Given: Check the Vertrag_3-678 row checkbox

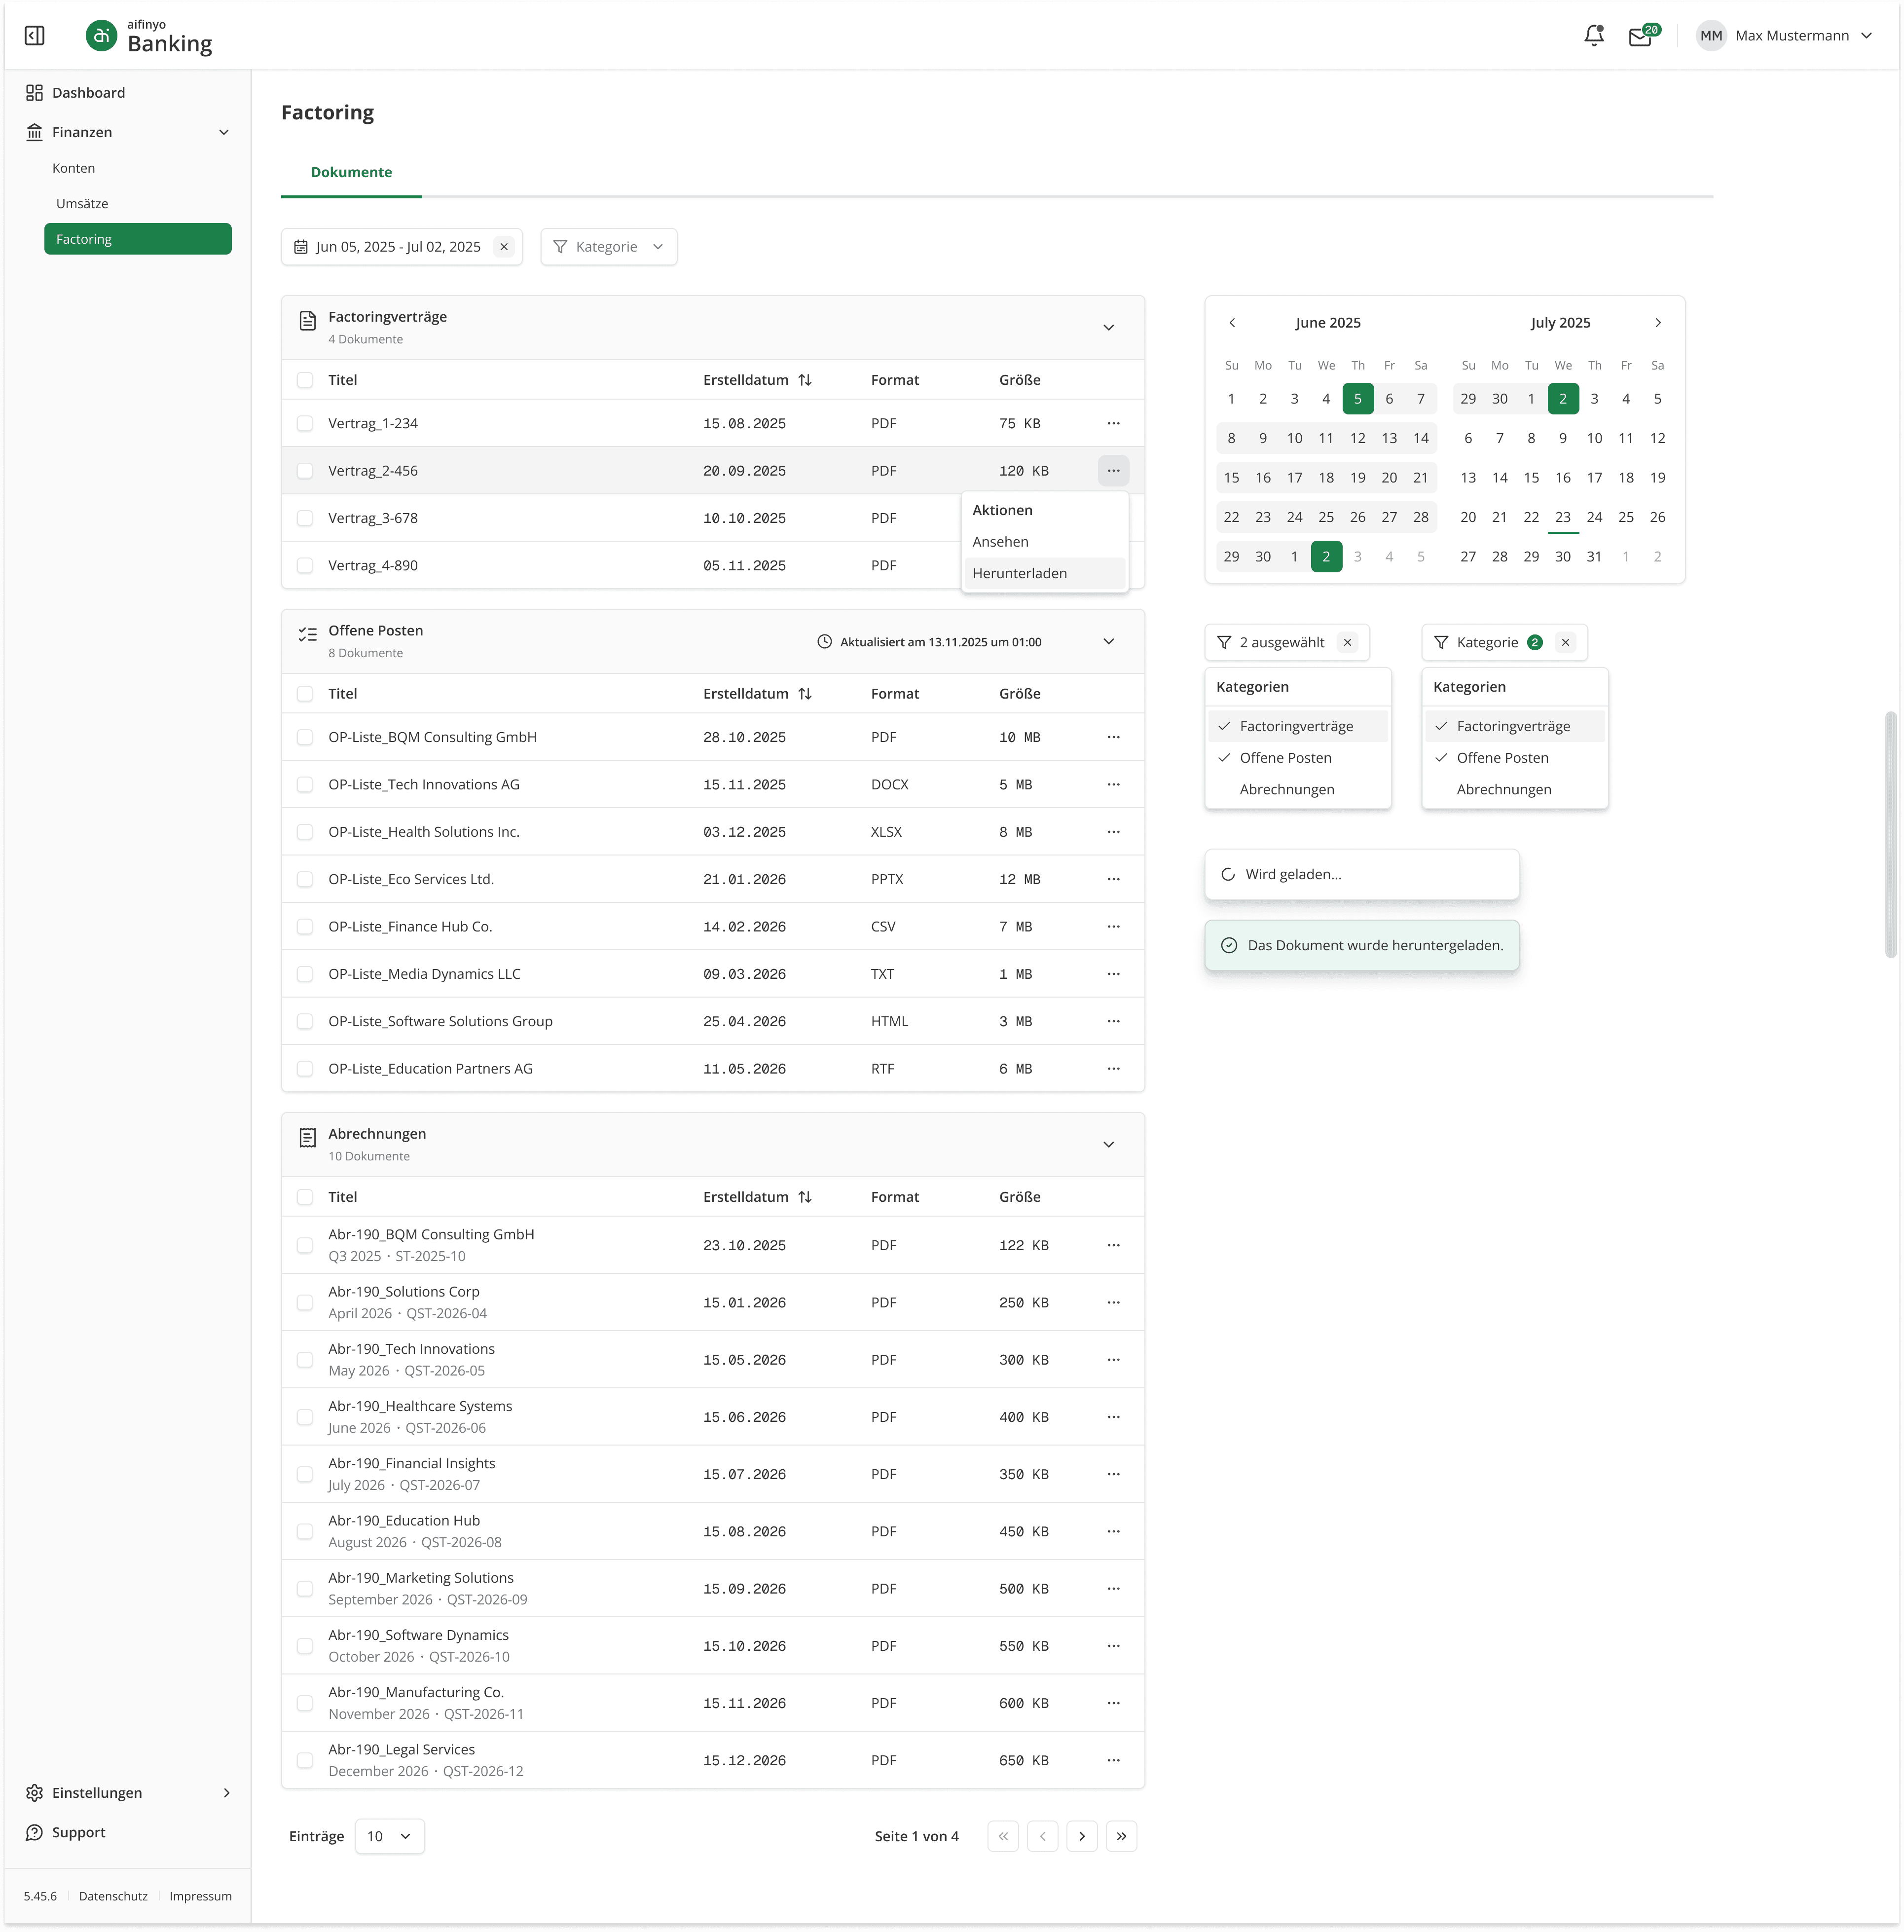Looking at the screenshot, I should pyautogui.click(x=305, y=518).
